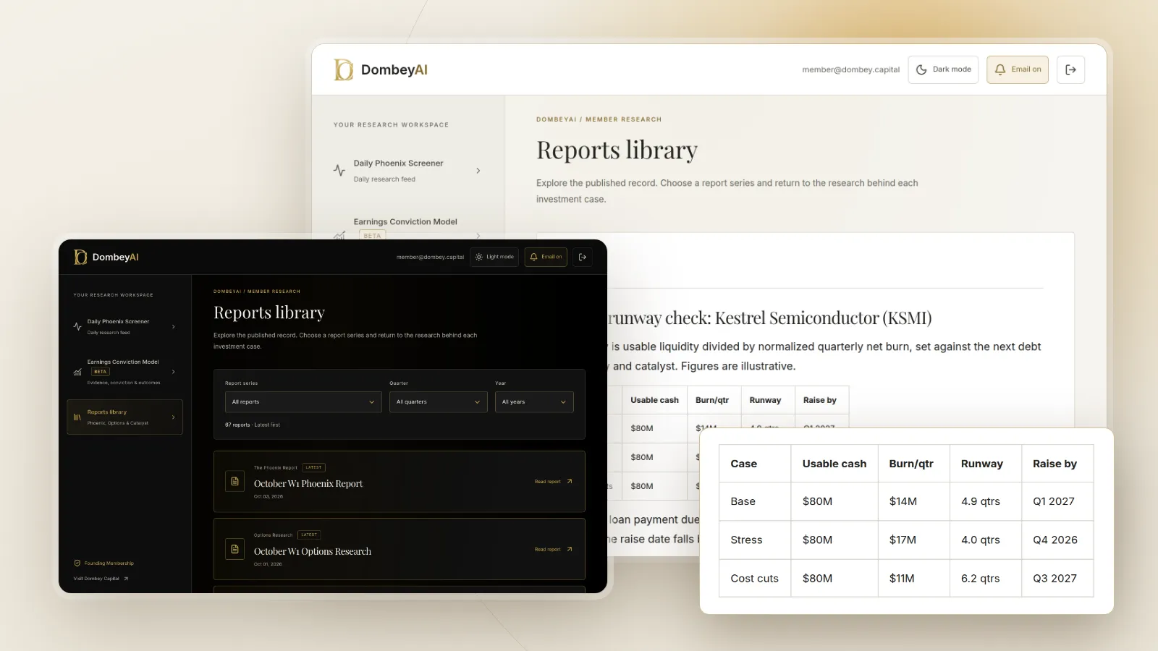Viewport: 1158px width, 651px height.
Task: Open Earnings Conviction Model in the dark sidebar
Action: (x=124, y=372)
